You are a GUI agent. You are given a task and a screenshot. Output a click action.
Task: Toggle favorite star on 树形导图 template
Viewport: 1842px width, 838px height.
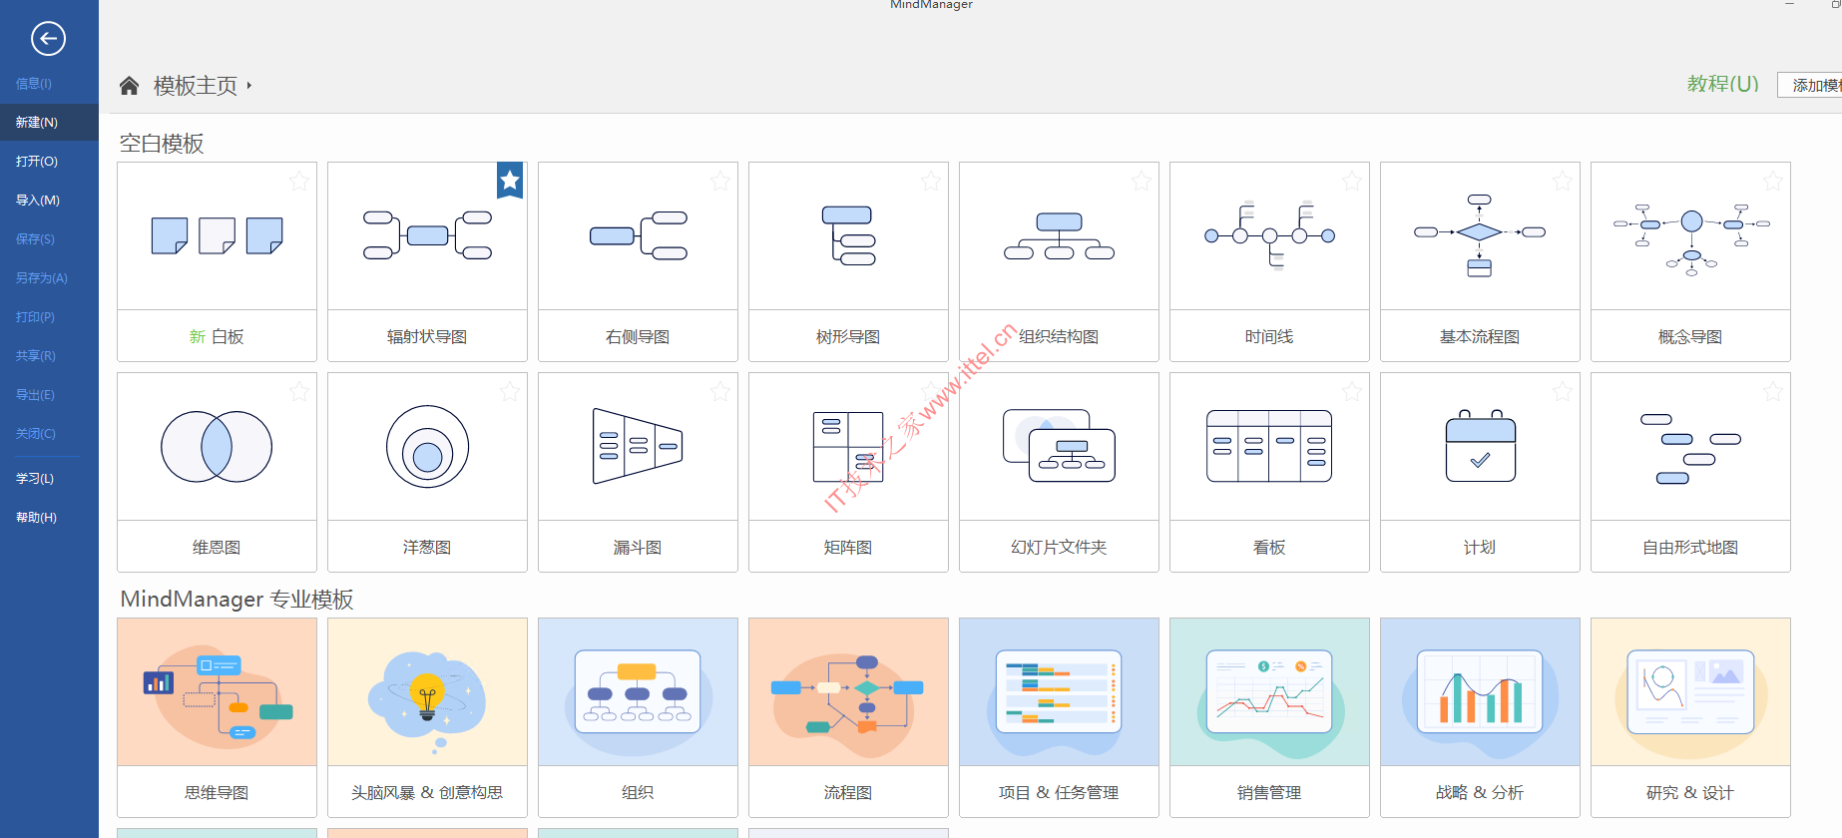click(x=931, y=181)
